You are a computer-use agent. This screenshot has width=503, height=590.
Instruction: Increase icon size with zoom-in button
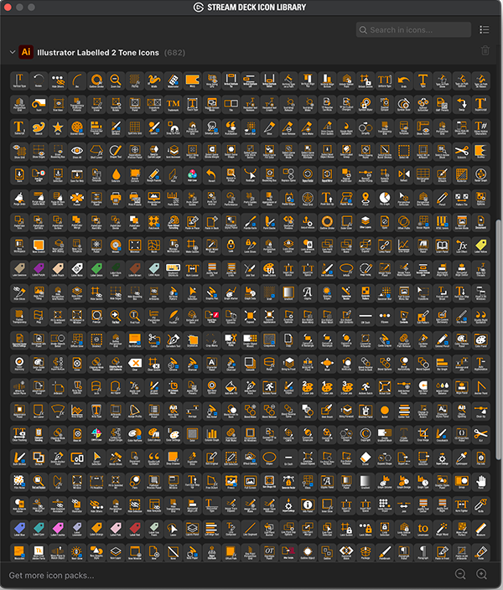click(x=481, y=574)
